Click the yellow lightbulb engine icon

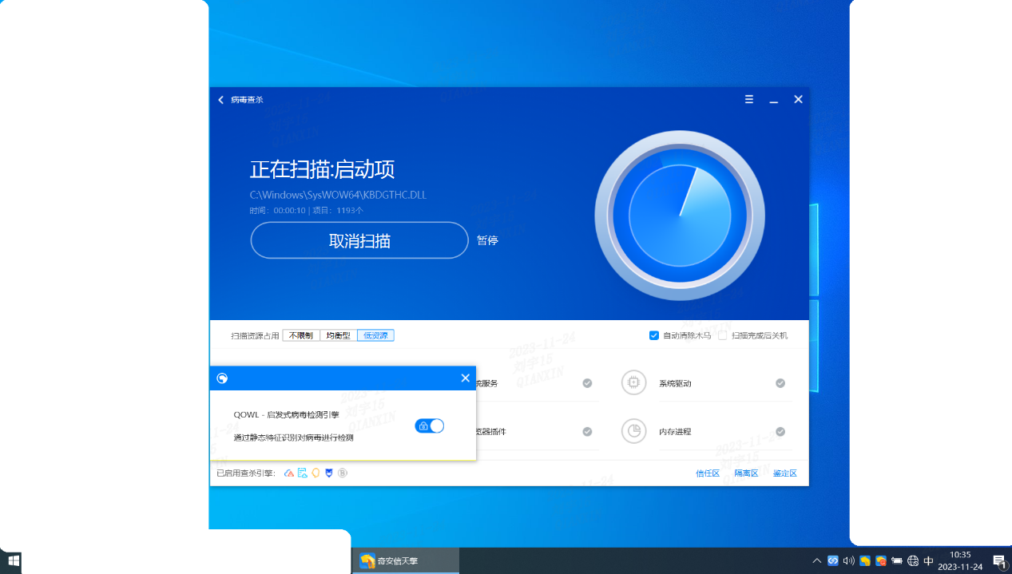point(316,473)
